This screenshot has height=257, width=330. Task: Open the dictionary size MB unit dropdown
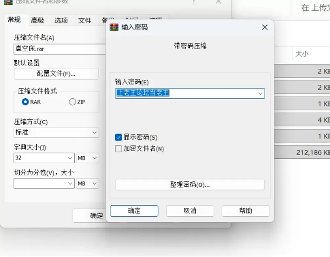pos(87,158)
